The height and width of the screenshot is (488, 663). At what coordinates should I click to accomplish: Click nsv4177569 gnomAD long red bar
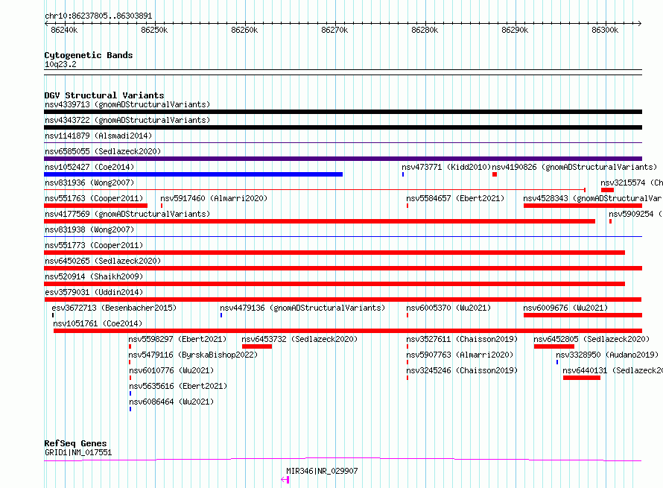320,221
